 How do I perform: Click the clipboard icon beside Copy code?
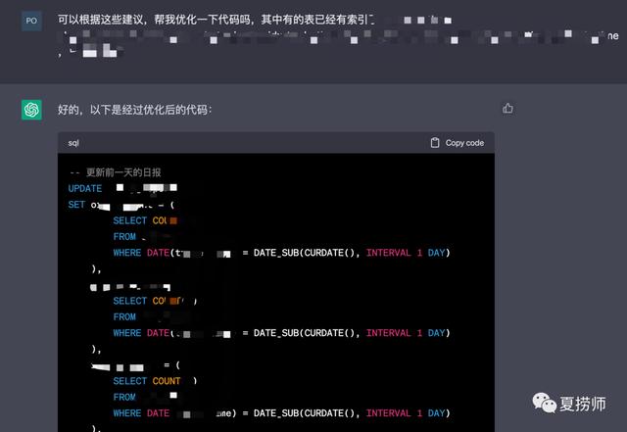click(x=435, y=143)
